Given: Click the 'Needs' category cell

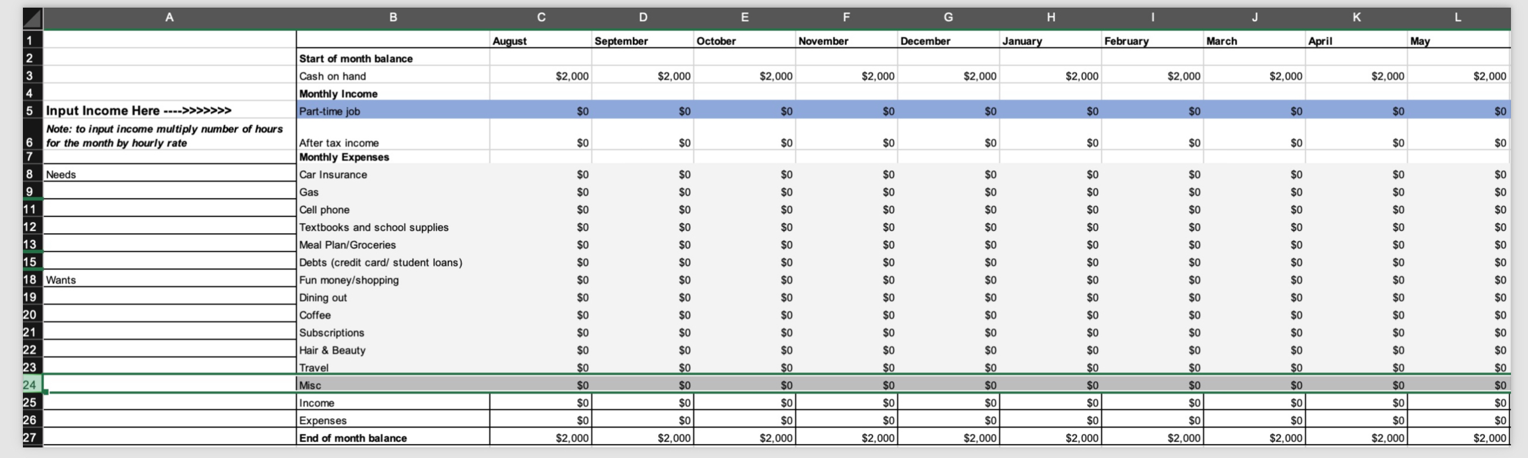Looking at the screenshot, I should [170, 174].
